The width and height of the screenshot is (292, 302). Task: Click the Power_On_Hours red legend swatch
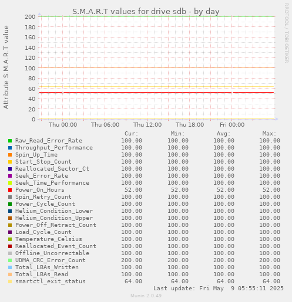[10, 190]
